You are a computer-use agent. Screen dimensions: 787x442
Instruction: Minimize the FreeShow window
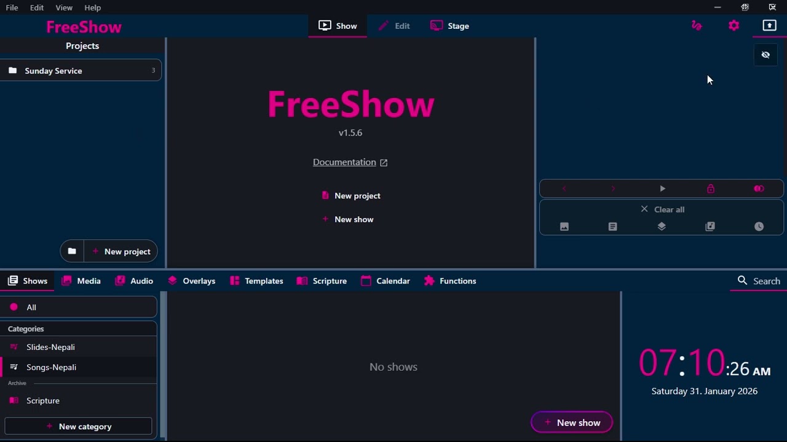click(x=717, y=7)
